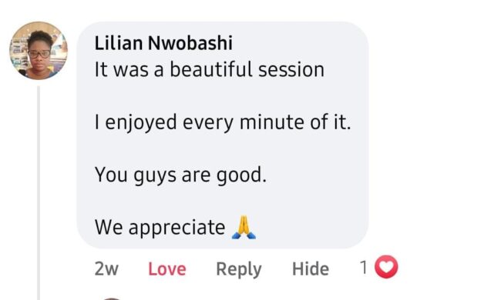This screenshot has height=300, width=501.
Task: Open Lilian Nwobashi's profile picture
Action: click(39, 50)
